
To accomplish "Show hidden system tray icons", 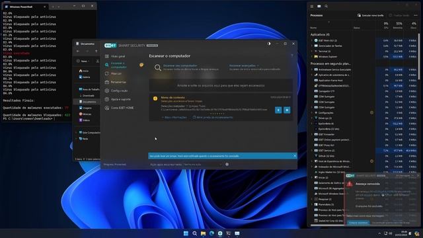I will pos(379,233).
